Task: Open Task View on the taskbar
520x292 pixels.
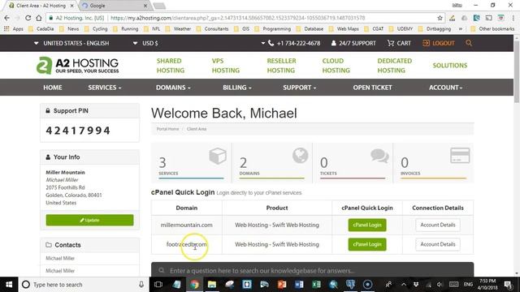Action: (x=158, y=285)
